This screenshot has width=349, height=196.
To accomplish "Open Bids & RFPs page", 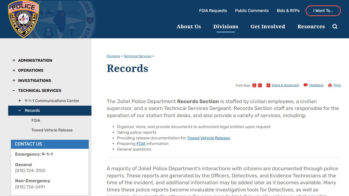I will click(x=288, y=11).
